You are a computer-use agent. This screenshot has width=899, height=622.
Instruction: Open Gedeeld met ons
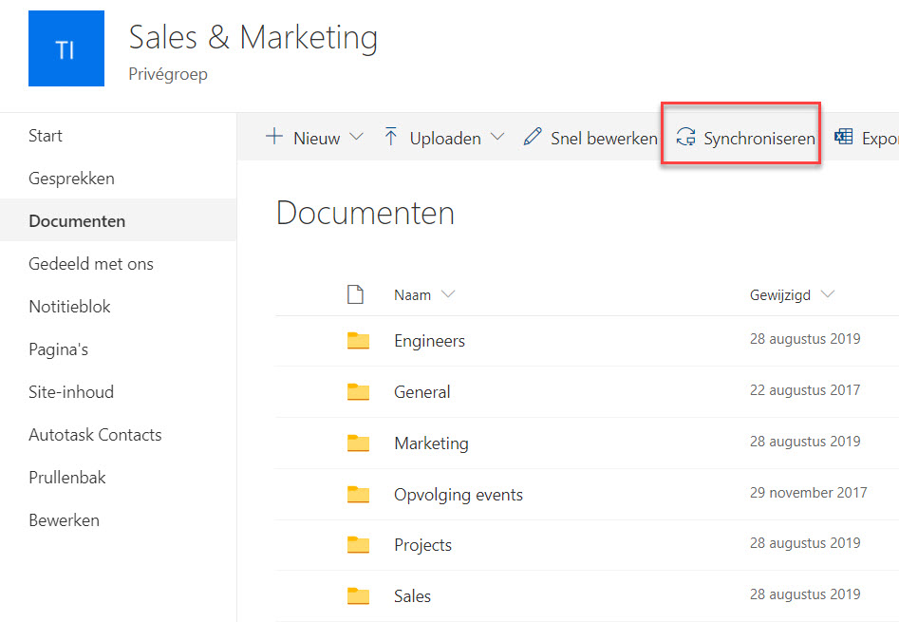(91, 264)
